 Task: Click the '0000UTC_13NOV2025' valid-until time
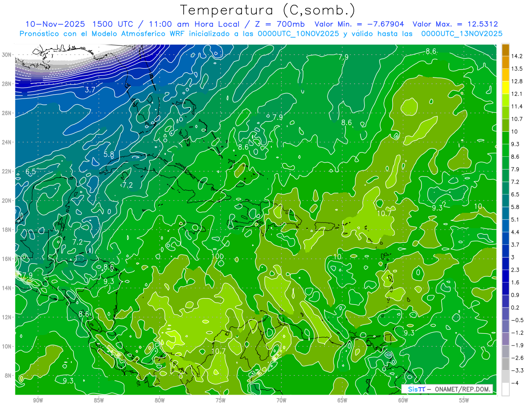click(462, 34)
